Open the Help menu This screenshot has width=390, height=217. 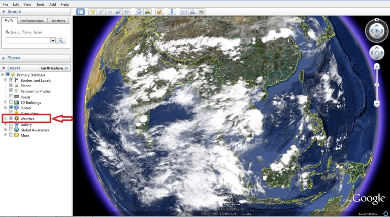pyautogui.click(x=64, y=4)
